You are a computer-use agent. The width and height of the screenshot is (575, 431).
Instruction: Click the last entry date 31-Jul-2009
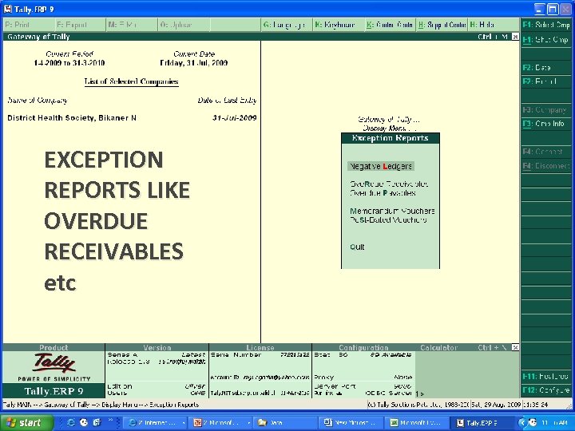point(234,118)
